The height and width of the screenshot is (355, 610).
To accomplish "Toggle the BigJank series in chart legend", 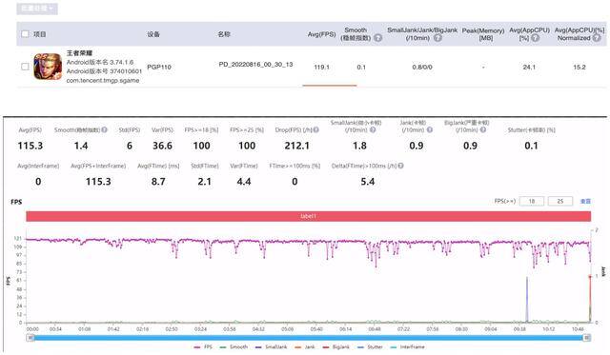I will tap(336, 346).
